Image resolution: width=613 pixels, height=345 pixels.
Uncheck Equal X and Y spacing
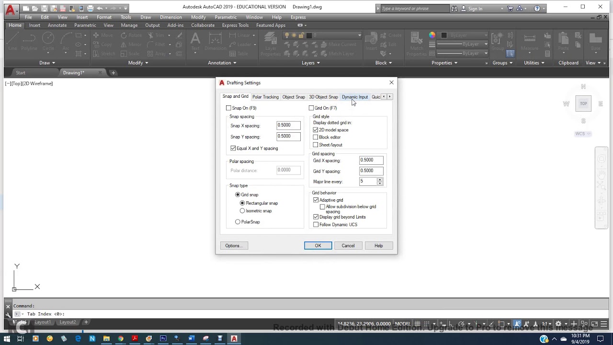(x=233, y=149)
